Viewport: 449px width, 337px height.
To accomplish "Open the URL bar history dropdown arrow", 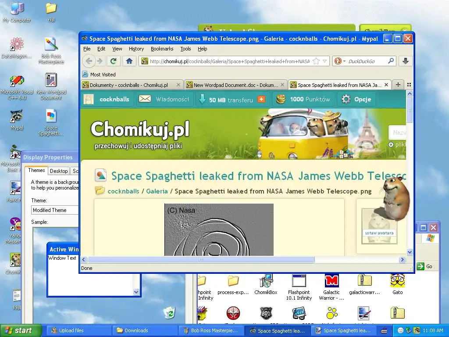I will [325, 61].
